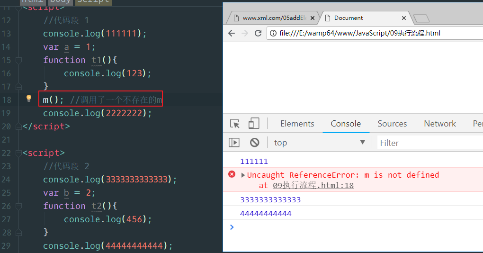Click the 3333333333333 console output
Viewport: 483px width, 253px height.
tap(270, 199)
